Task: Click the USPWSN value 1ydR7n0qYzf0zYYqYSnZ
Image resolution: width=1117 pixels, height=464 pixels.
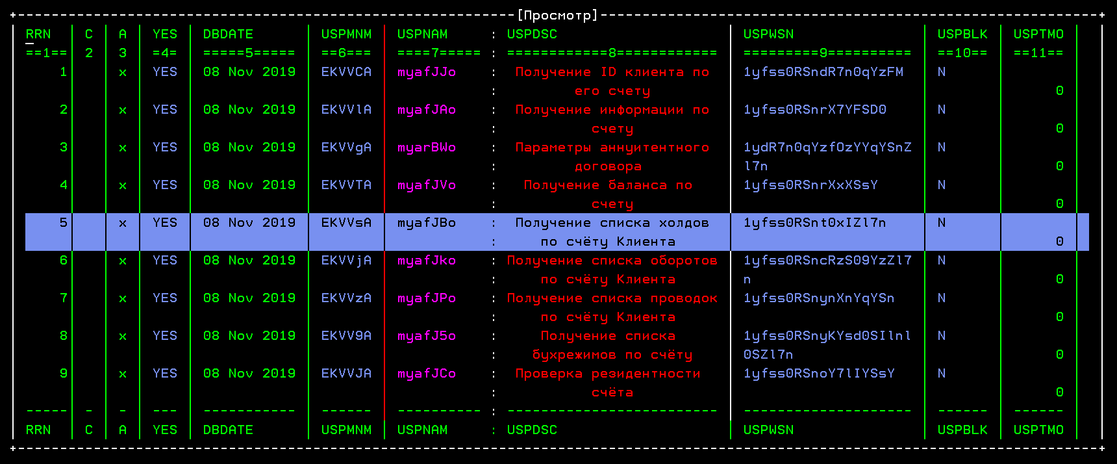Action: pyautogui.click(x=827, y=148)
